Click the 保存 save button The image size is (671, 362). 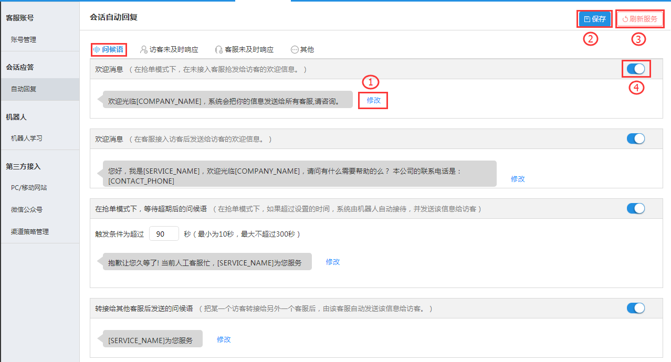pyautogui.click(x=594, y=19)
